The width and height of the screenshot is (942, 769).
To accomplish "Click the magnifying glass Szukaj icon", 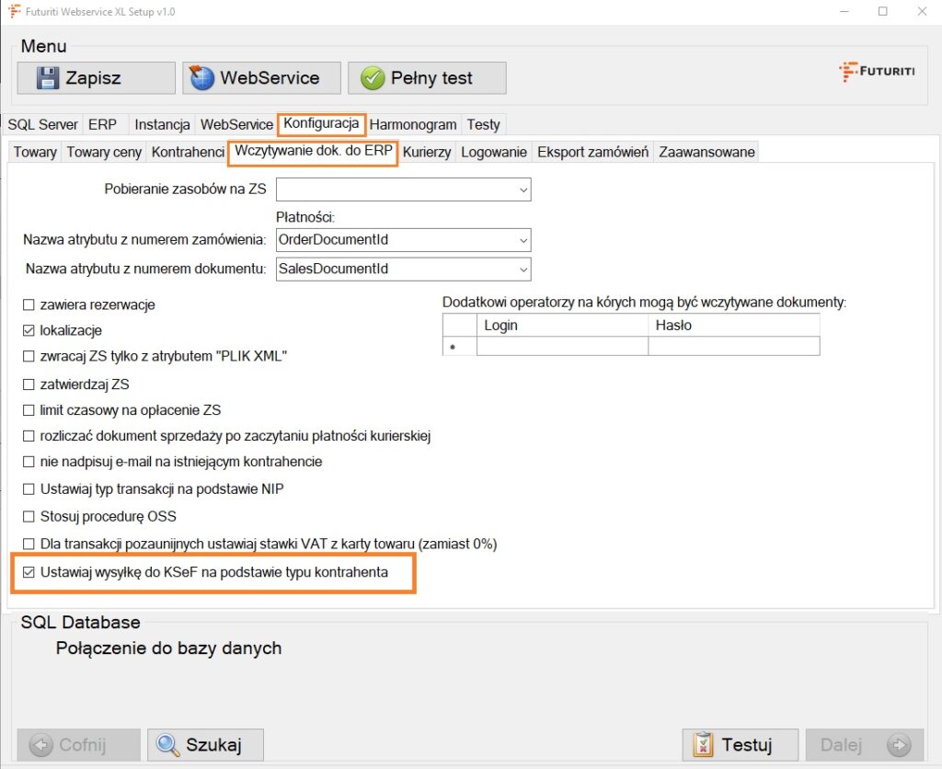I will [x=168, y=745].
